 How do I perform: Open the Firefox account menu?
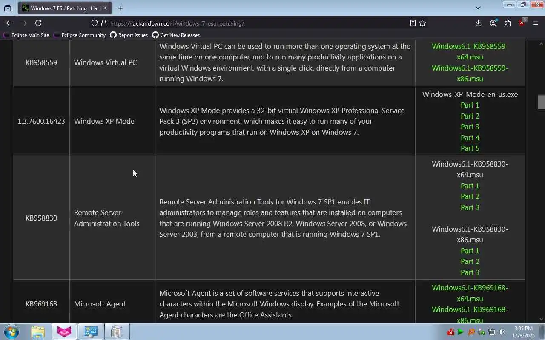coord(493,23)
